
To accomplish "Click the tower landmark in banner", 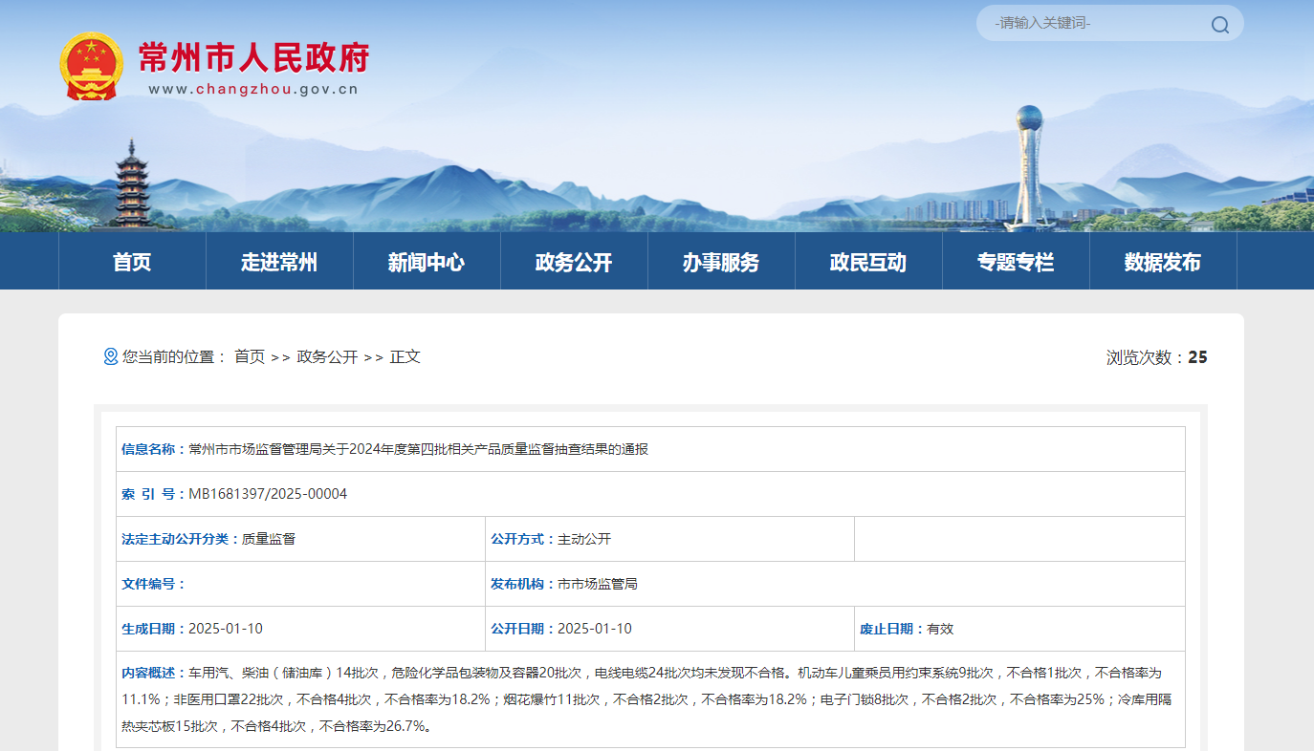I will coord(1029,167).
